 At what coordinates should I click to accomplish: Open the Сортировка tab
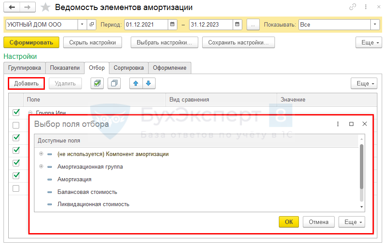(x=129, y=68)
